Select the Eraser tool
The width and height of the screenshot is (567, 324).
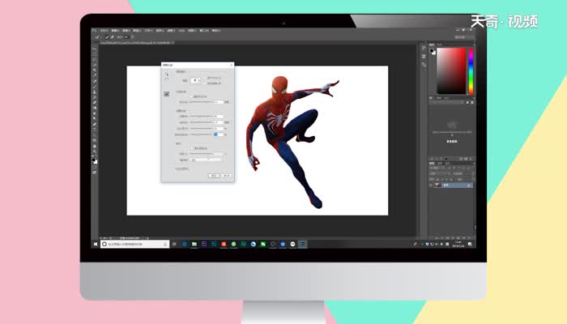95,102
